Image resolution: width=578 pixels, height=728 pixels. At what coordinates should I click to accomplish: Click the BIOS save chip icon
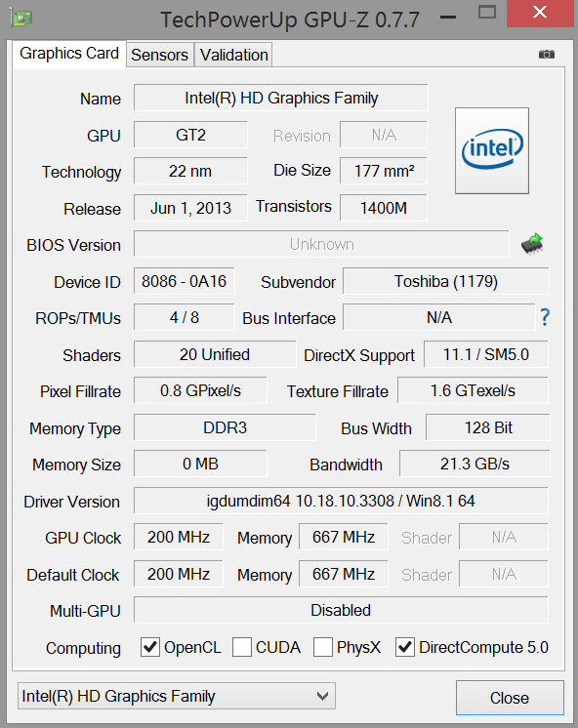[x=532, y=243]
